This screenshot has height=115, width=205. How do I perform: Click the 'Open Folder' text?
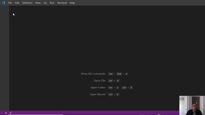pos(98,88)
